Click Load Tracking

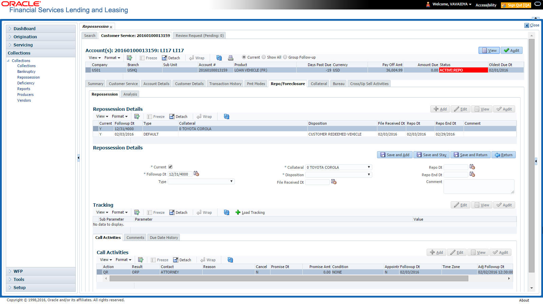[250, 212]
